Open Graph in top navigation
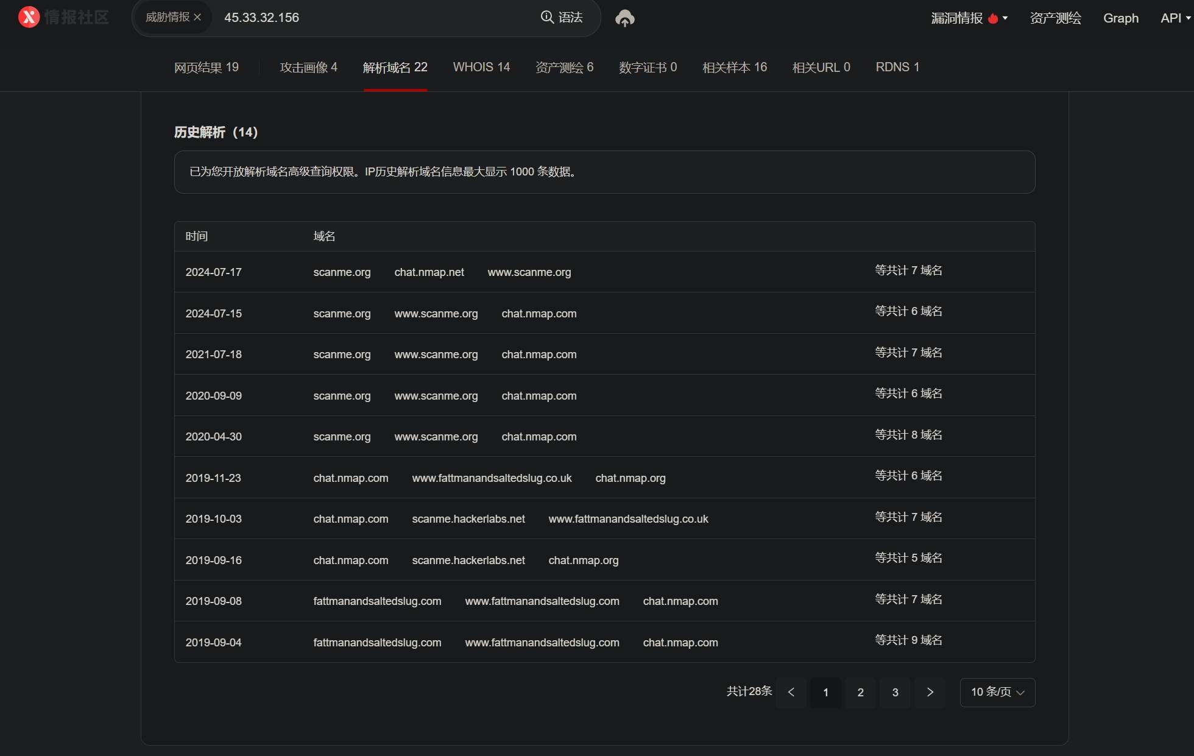The width and height of the screenshot is (1194, 756). [x=1120, y=18]
